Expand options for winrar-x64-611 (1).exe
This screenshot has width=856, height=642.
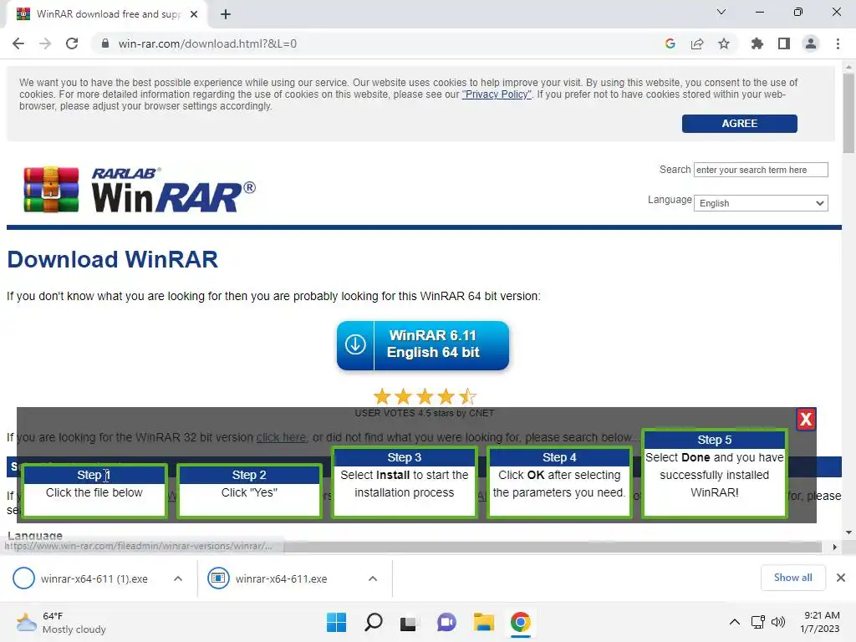coord(178,578)
